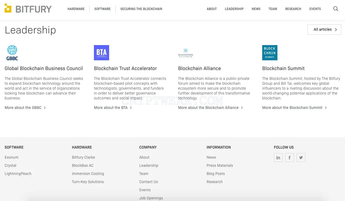345x201 pixels.
Task: Open the Blockchain Summit heading
Action: click(283, 68)
